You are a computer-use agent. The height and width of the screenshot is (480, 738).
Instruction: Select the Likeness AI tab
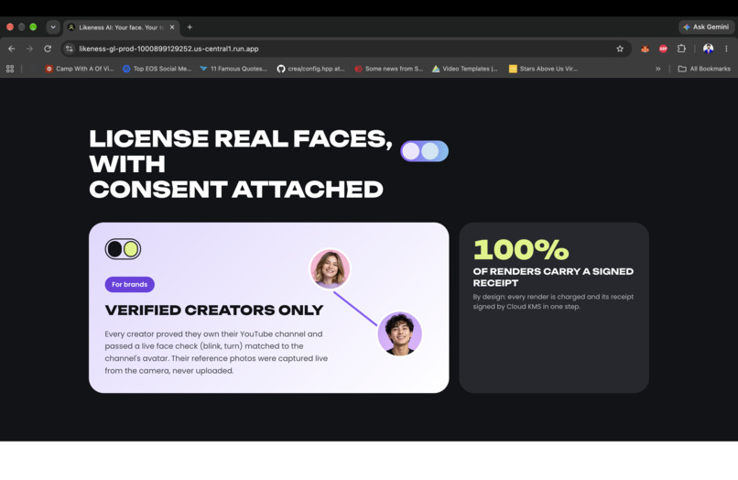click(x=121, y=27)
